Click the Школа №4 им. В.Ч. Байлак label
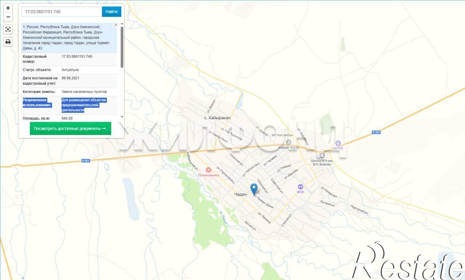This screenshot has width=465, height=280. (322, 162)
